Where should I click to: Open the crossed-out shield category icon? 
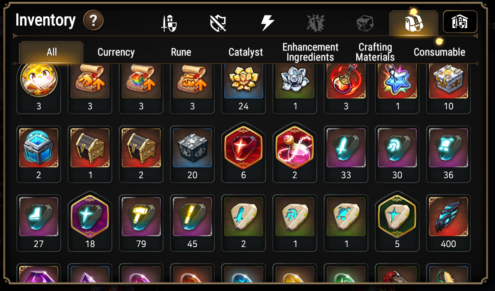218,23
